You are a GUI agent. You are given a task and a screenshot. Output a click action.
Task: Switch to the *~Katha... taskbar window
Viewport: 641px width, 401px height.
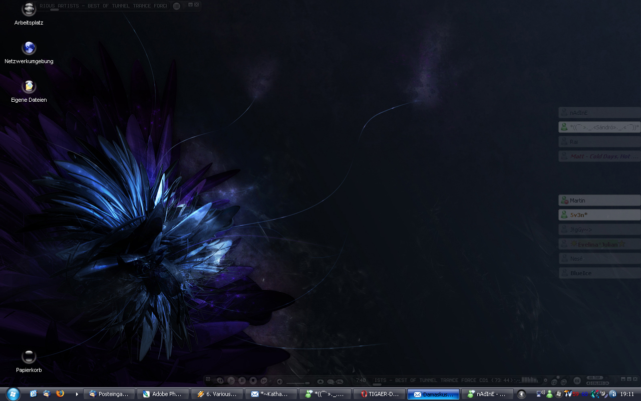pyautogui.click(x=271, y=394)
